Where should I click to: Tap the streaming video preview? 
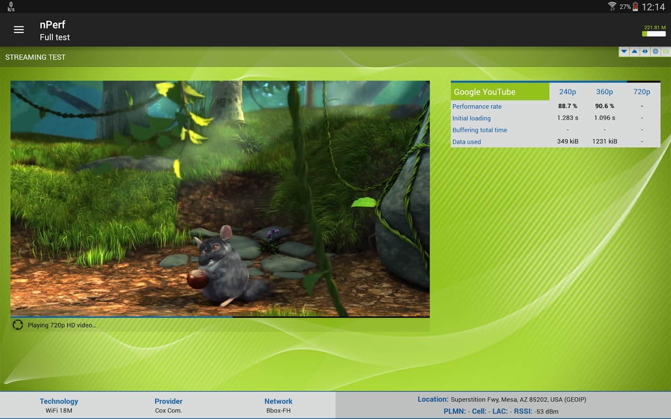tap(220, 198)
